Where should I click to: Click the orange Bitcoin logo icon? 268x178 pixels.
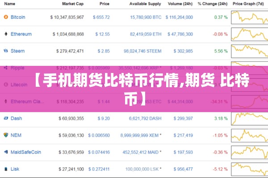click(x=6, y=17)
